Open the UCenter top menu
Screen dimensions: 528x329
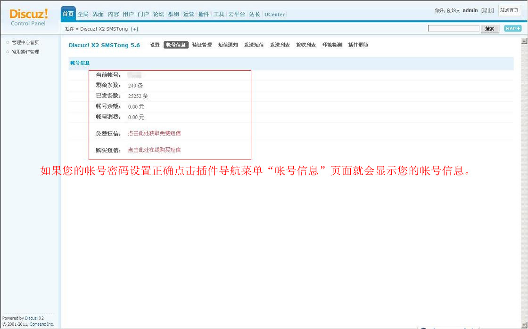(274, 15)
